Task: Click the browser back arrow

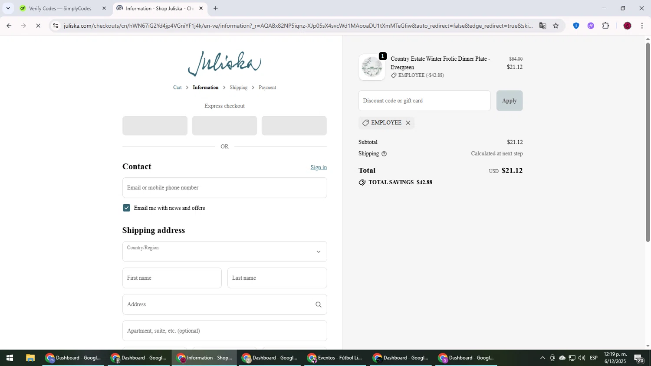Action: (9, 26)
